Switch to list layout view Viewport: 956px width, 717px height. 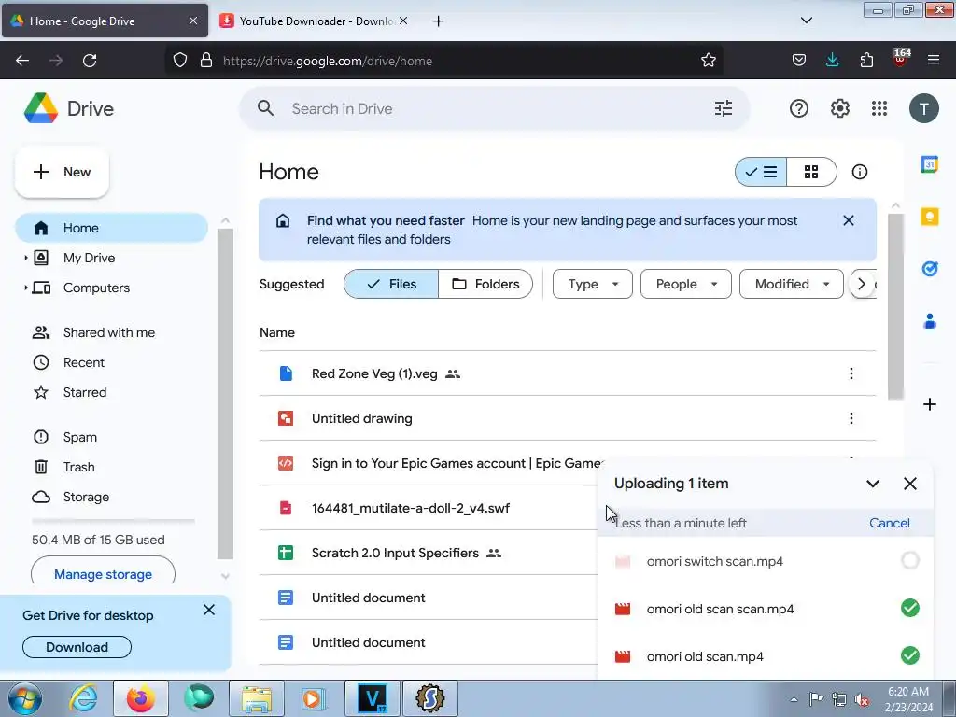pos(761,172)
